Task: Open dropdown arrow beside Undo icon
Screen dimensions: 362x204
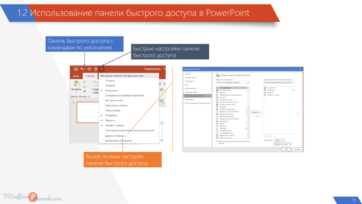Action: coord(85,69)
